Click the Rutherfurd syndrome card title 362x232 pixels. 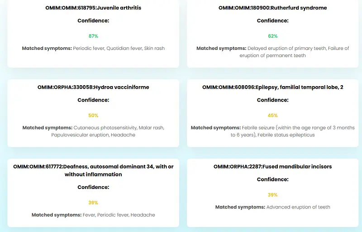272,8
